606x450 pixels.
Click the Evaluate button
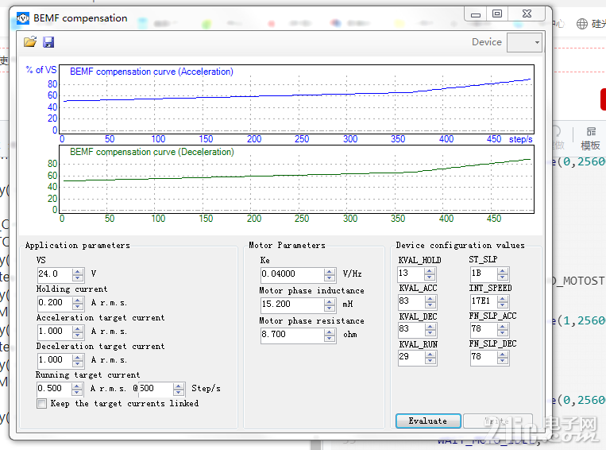(428, 421)
